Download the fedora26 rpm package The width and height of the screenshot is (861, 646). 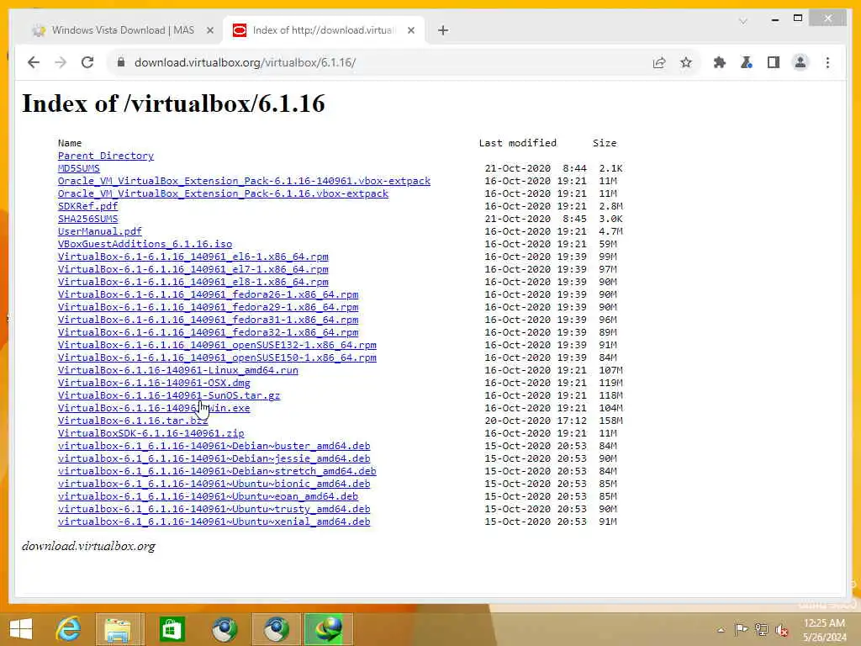(209, 295)
